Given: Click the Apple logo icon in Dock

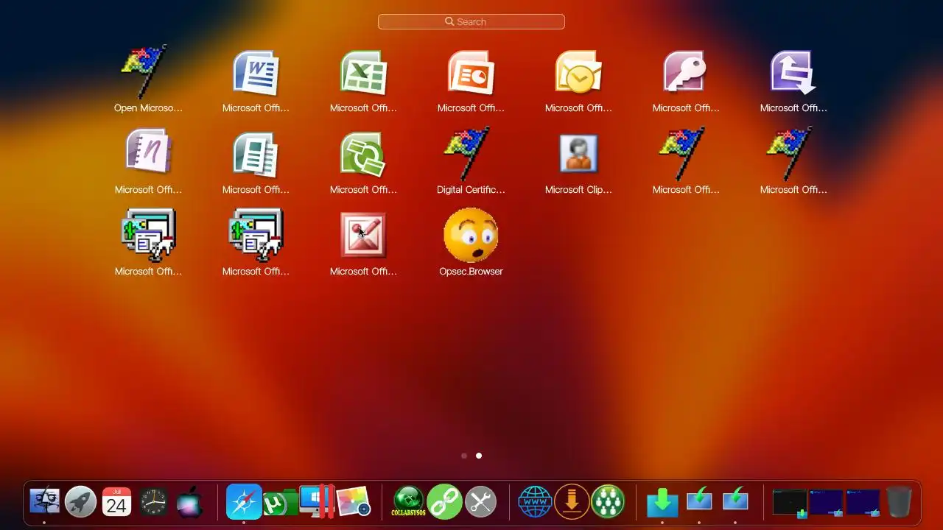Looking at the screenshot, I should pos(189,502).
